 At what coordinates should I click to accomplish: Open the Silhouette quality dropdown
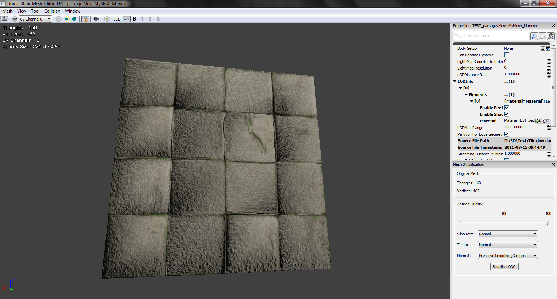click(x=508, y=234)
